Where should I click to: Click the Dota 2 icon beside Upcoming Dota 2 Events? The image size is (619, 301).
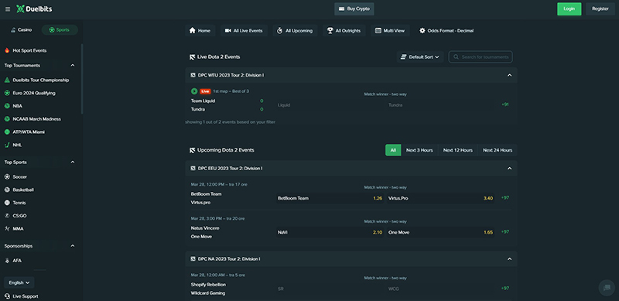pos(192,150)
